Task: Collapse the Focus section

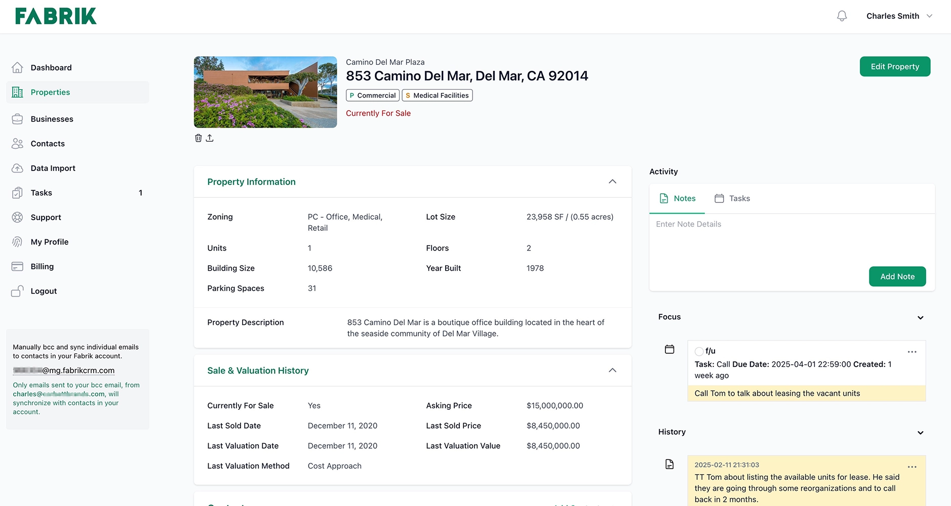Action: pos(920,318)
